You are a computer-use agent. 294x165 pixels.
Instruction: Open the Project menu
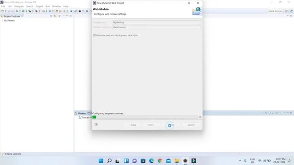coord(40,6)
